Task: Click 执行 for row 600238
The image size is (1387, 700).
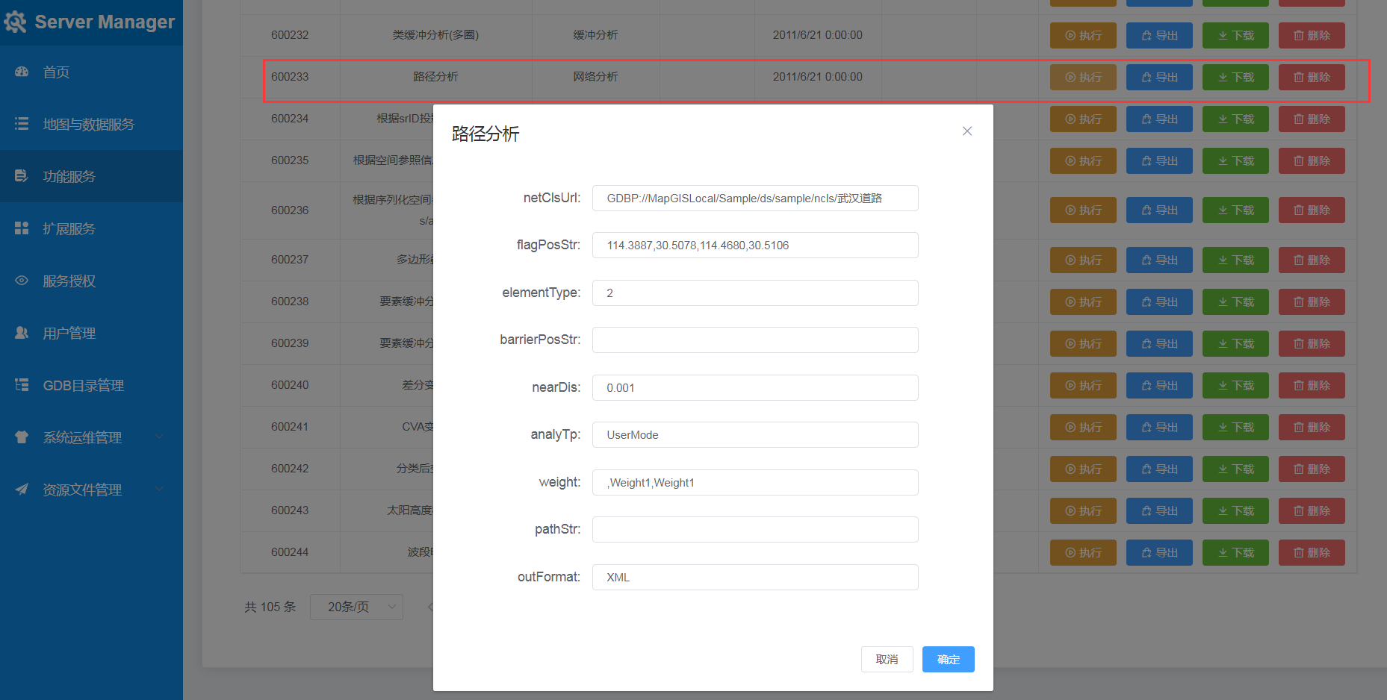Action: tap(1083, 302)
